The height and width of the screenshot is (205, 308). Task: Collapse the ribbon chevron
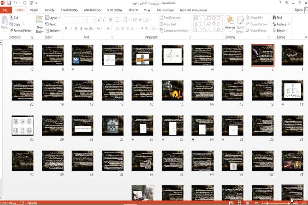(306, 37)
